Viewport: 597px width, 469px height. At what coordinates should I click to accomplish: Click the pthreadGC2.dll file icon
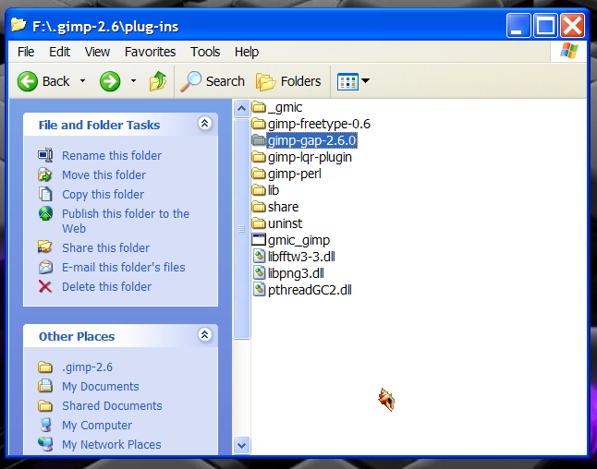[x=260, y=290]
